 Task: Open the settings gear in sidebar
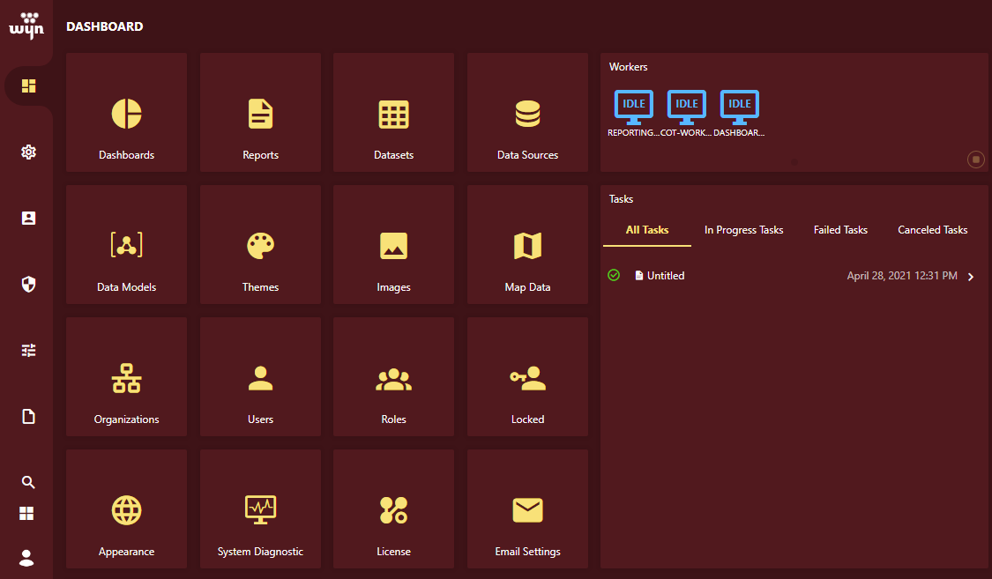click(27, 152)
